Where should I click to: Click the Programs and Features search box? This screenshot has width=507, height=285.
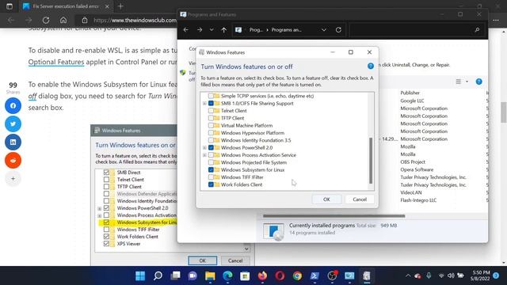(417, 30)
